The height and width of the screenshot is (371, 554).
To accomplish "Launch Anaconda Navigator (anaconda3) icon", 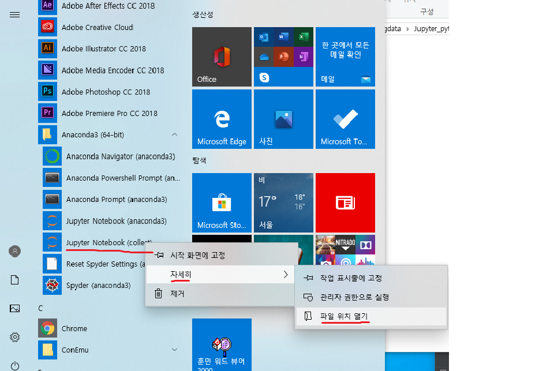I will click(53, 156).
